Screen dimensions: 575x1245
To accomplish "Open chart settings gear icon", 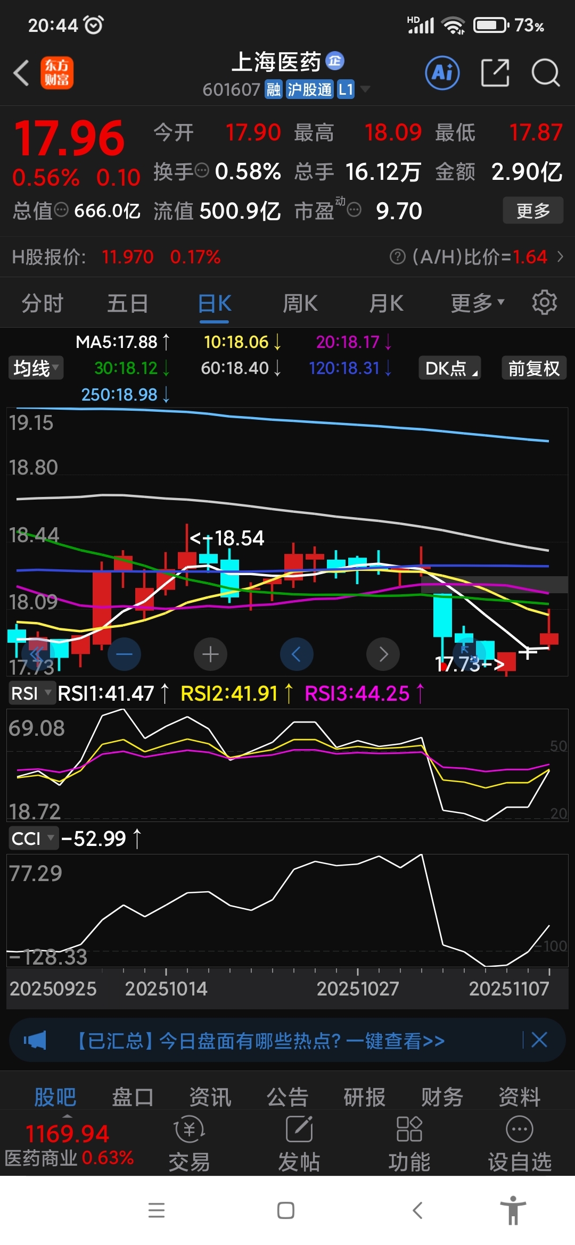I will click(544, 303).
